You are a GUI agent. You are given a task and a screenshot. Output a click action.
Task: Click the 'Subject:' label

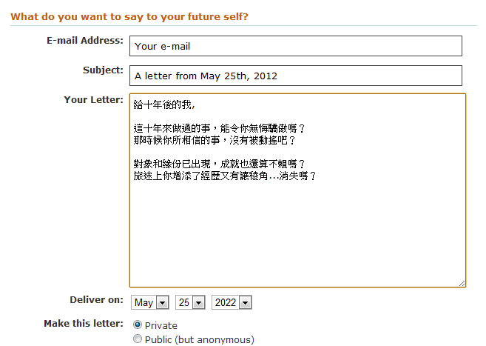tap(103, 70)
